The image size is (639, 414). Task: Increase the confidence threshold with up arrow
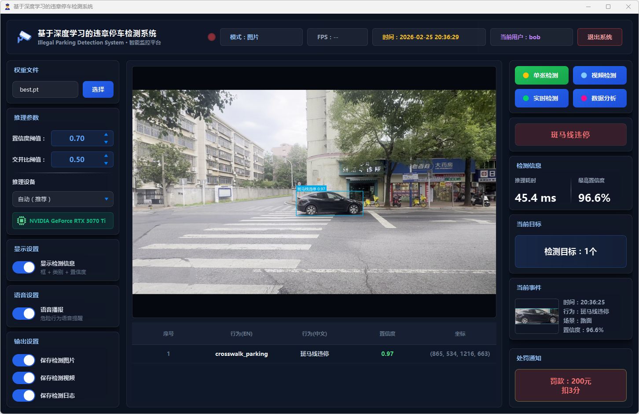click(106, 135)
